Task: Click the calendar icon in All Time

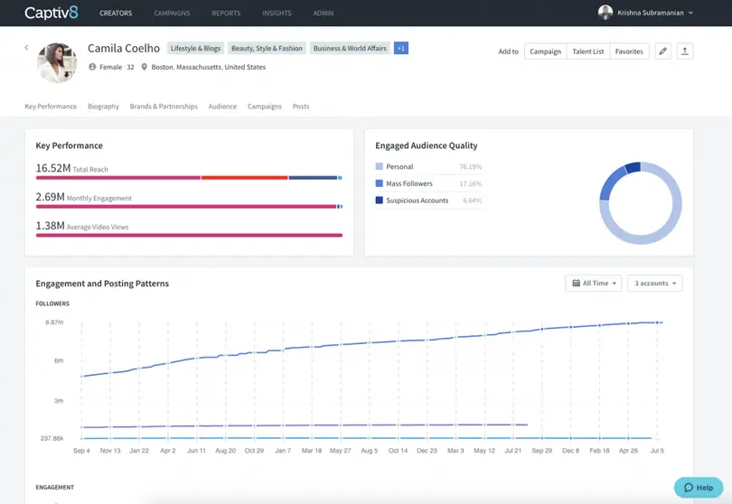Action: (x=577, y=284)
